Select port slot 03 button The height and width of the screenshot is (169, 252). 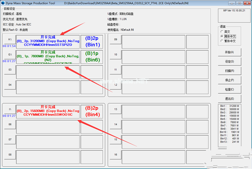point(9,69)
